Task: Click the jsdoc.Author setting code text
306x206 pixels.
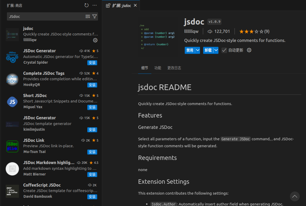Action: click(163, 204)
